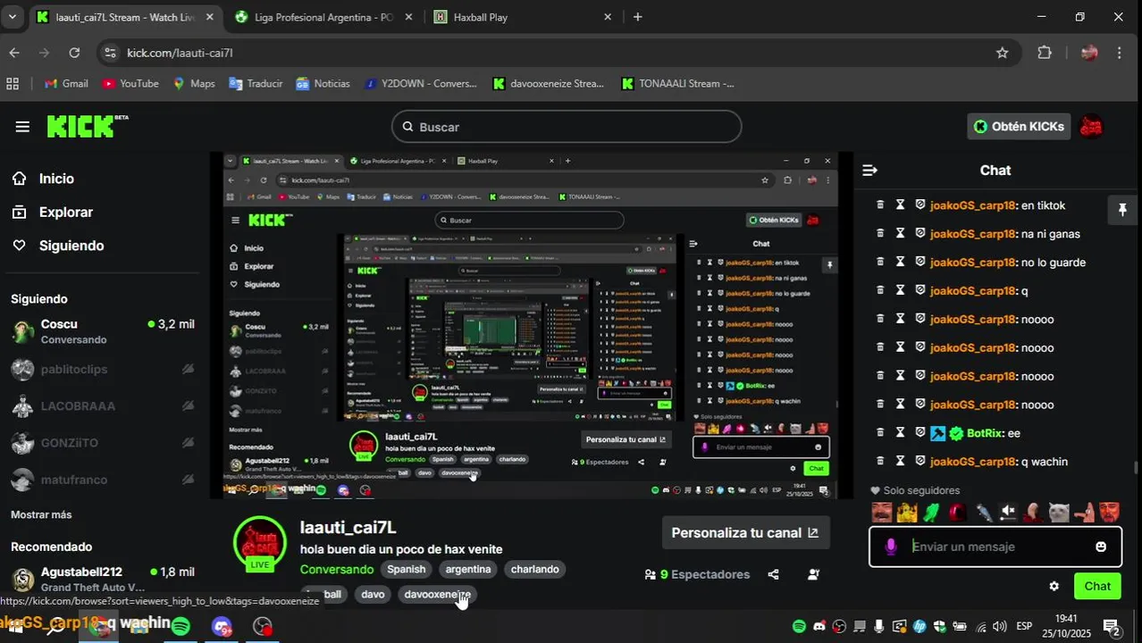Click shield icon on 'q wachin' message
Screen dimensions: 1142x643
point(920,462)
